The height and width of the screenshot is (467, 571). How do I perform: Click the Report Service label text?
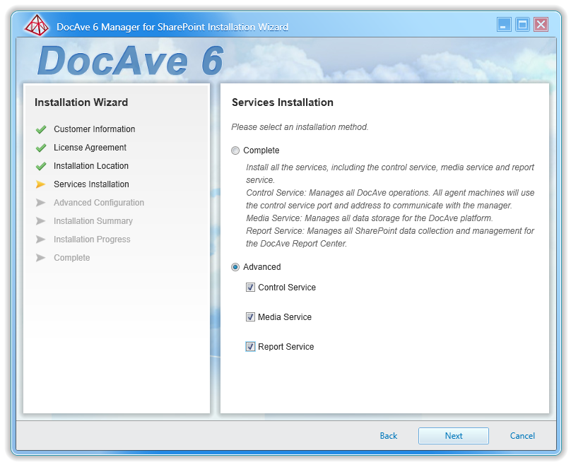(286, 347)
